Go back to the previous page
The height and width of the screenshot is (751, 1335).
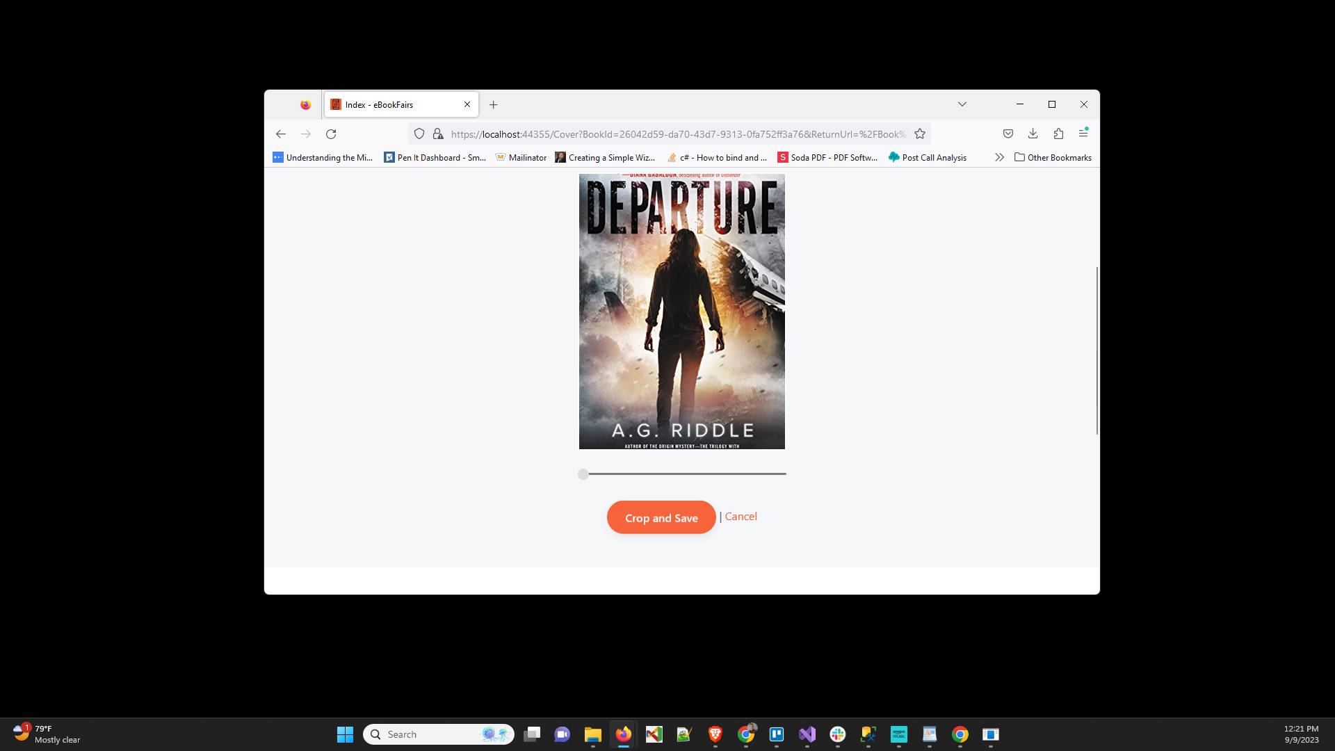coord(281,134)
